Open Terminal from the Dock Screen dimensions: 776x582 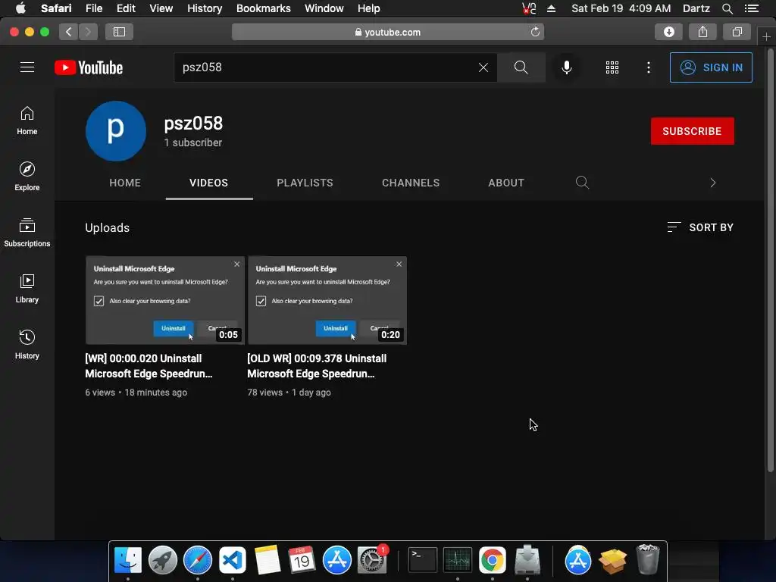click(422, 560)
